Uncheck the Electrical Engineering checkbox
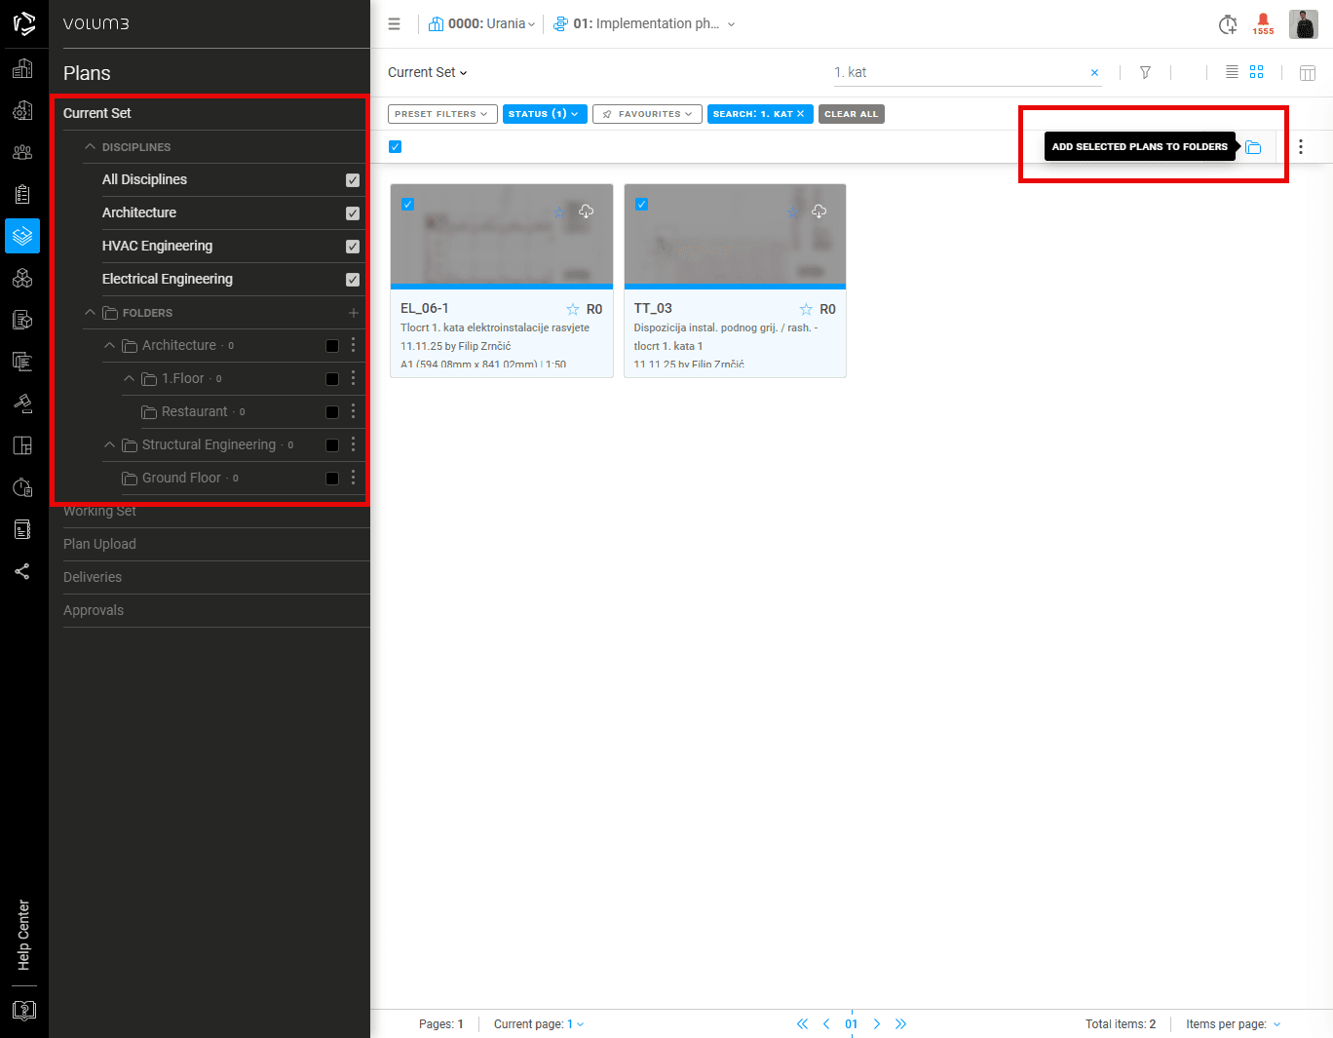 [x=353, y=280]
